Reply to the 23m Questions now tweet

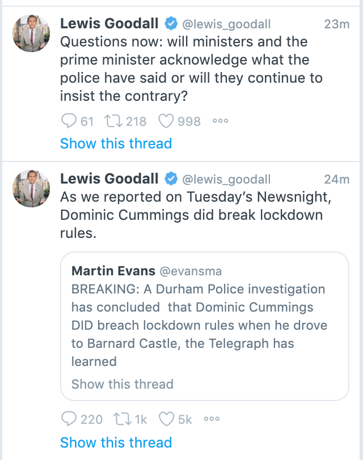(68, 121)
